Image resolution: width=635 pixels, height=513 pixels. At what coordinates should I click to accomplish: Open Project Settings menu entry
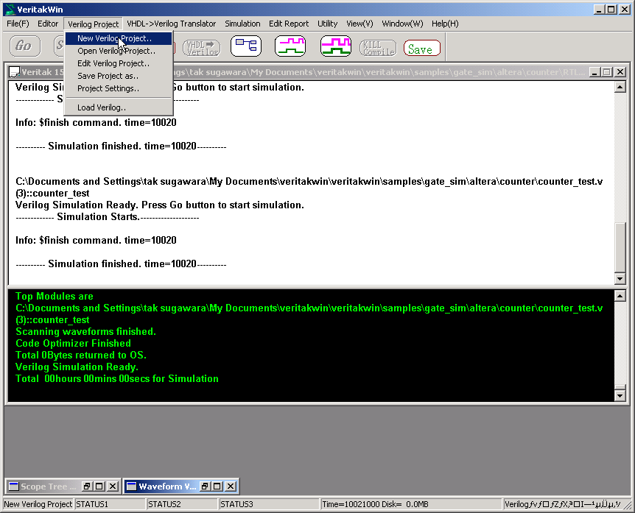pyautogui.click(x=119, y=88)
